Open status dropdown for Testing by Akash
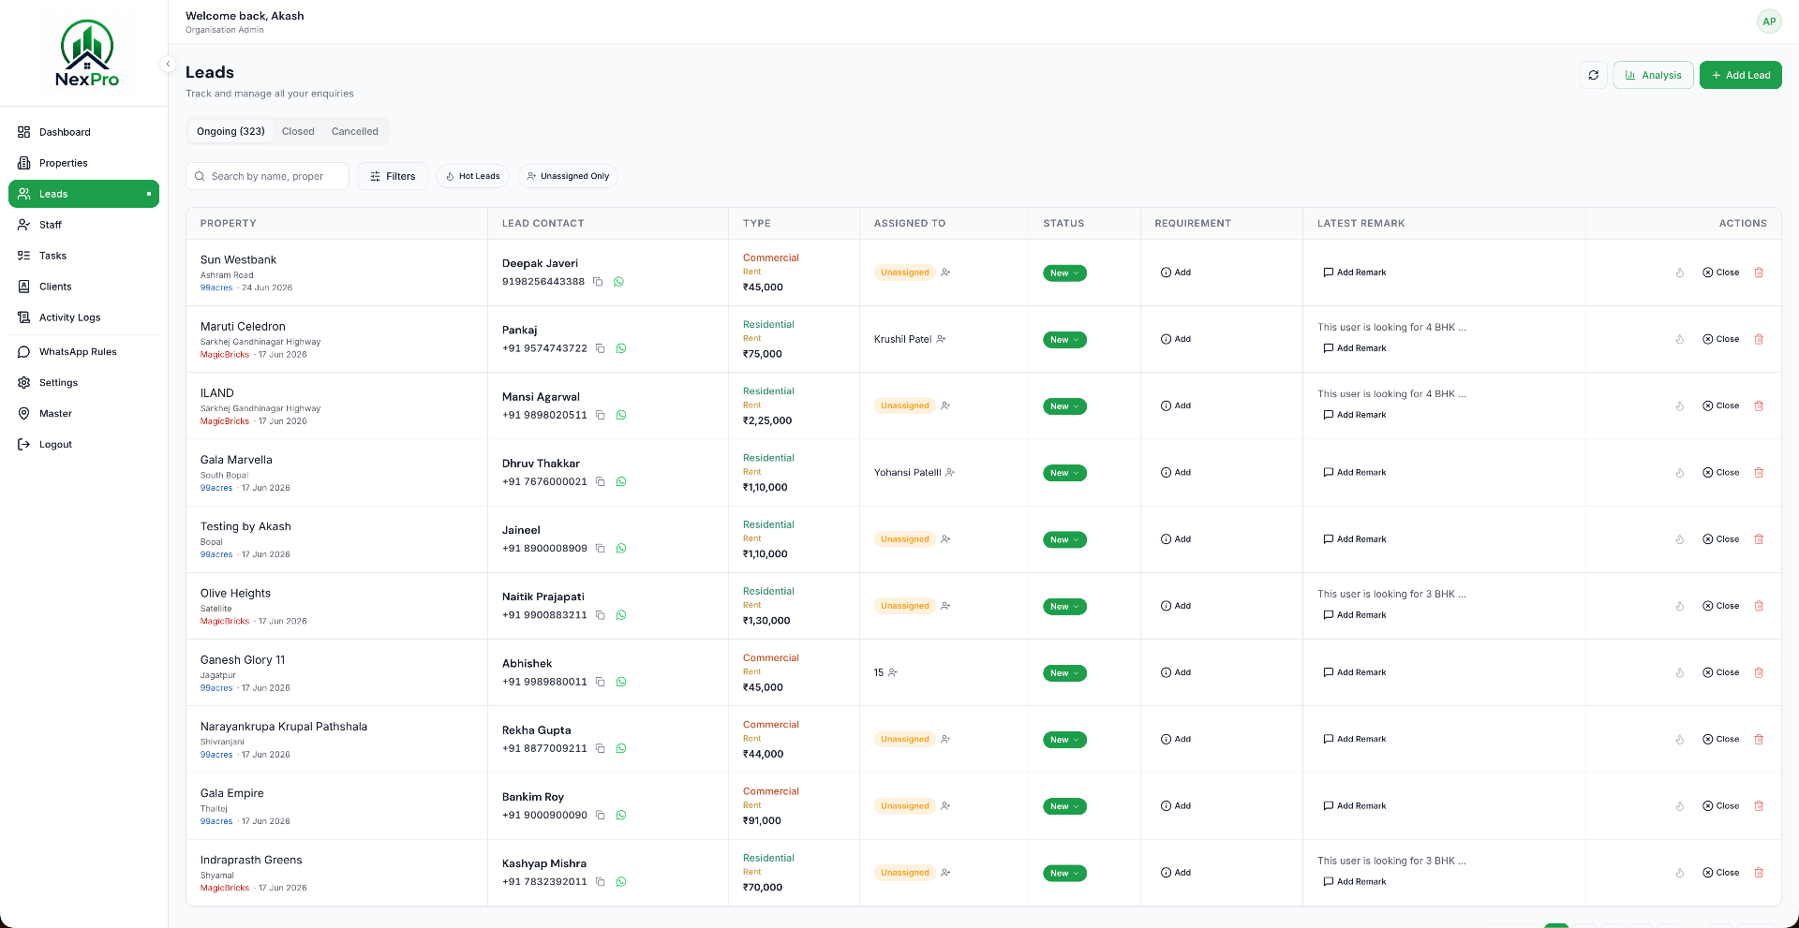This screenshot has height=928, width=1799. [x=1064, y=539]
